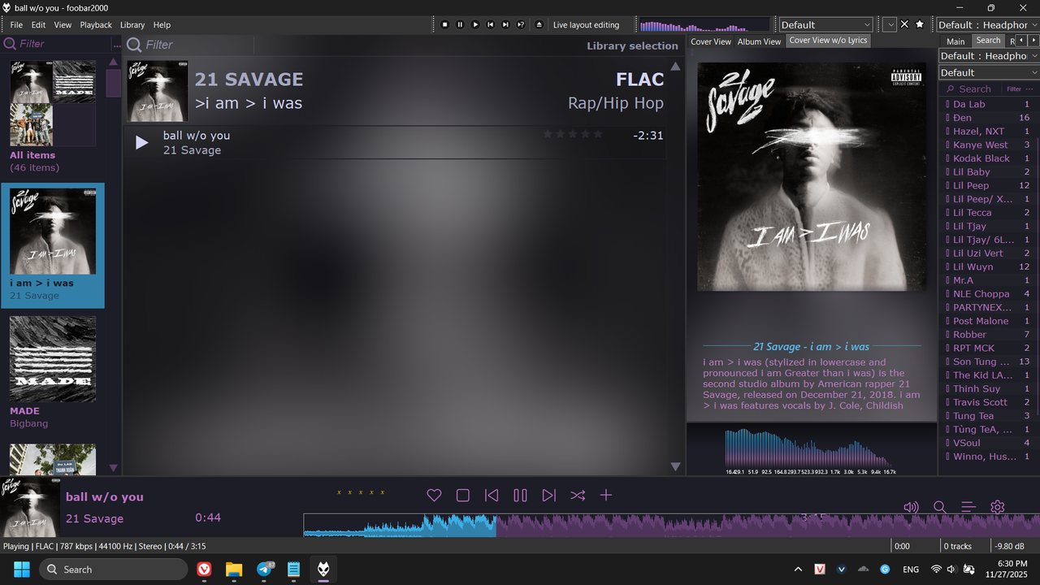This screenshot has height=585, width=1040.
Task: Click the magnifier search icon in the bottom bar
Action: [x=940, y=507]
